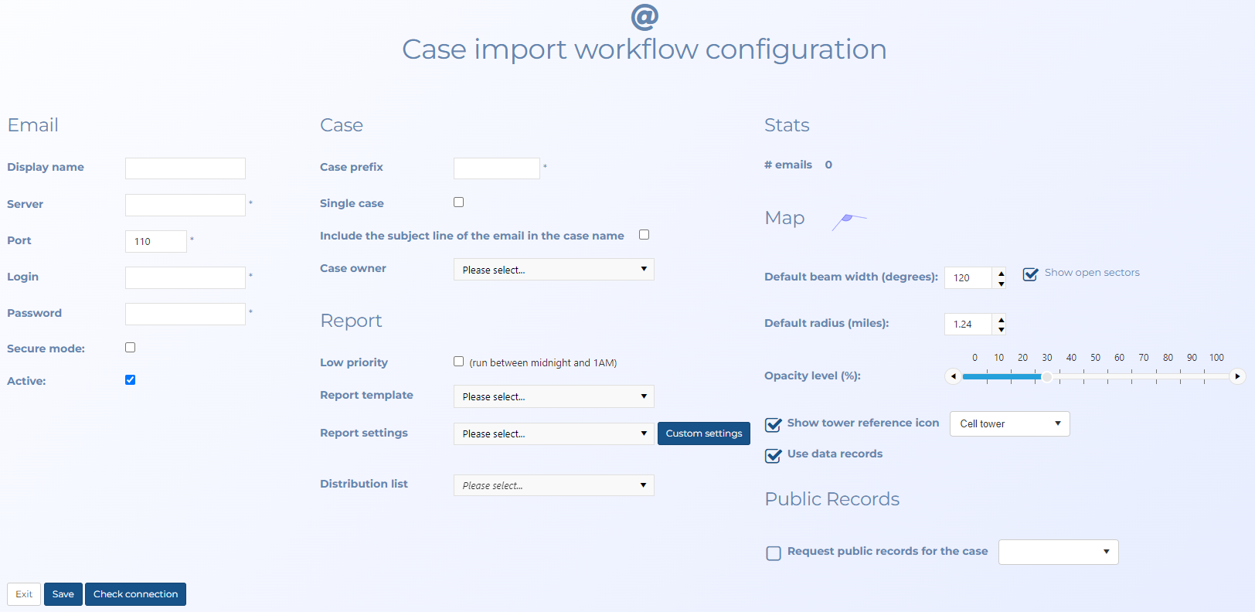Enable Request public records for the case

tap(773, 552)
